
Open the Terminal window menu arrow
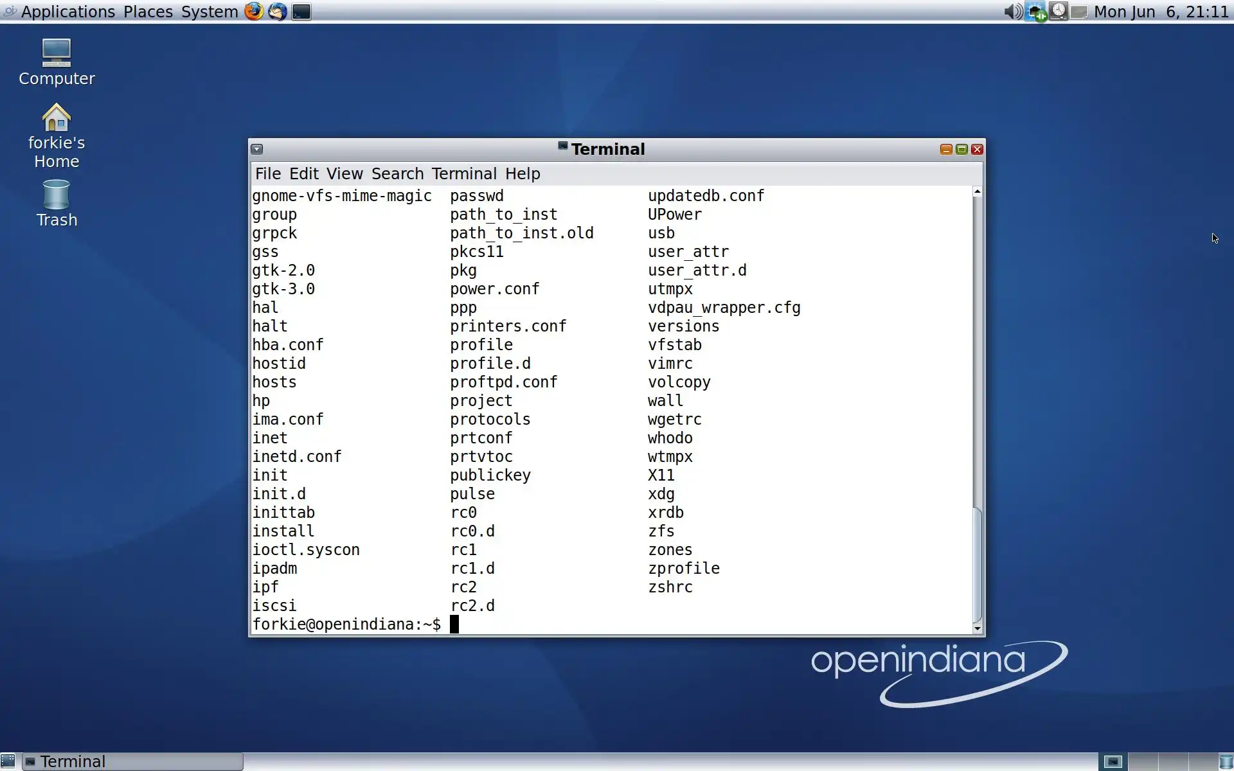pyautogui.click(x=257, y=149)
